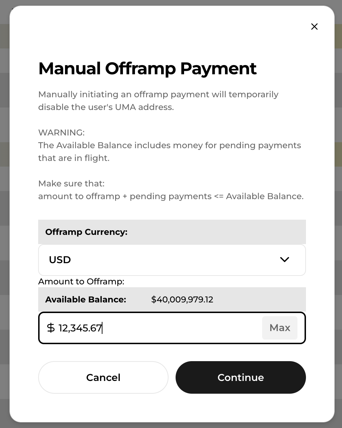Click the Manual Offramp Payment heading
The width and height of the screenshot is (342, 428).
point(147,68)
